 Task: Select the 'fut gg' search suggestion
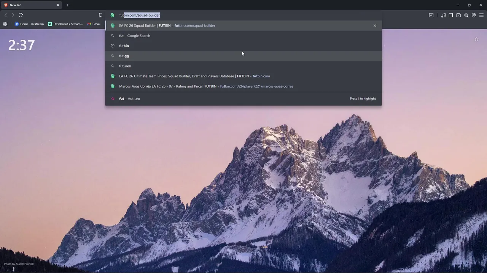(243, 56)
